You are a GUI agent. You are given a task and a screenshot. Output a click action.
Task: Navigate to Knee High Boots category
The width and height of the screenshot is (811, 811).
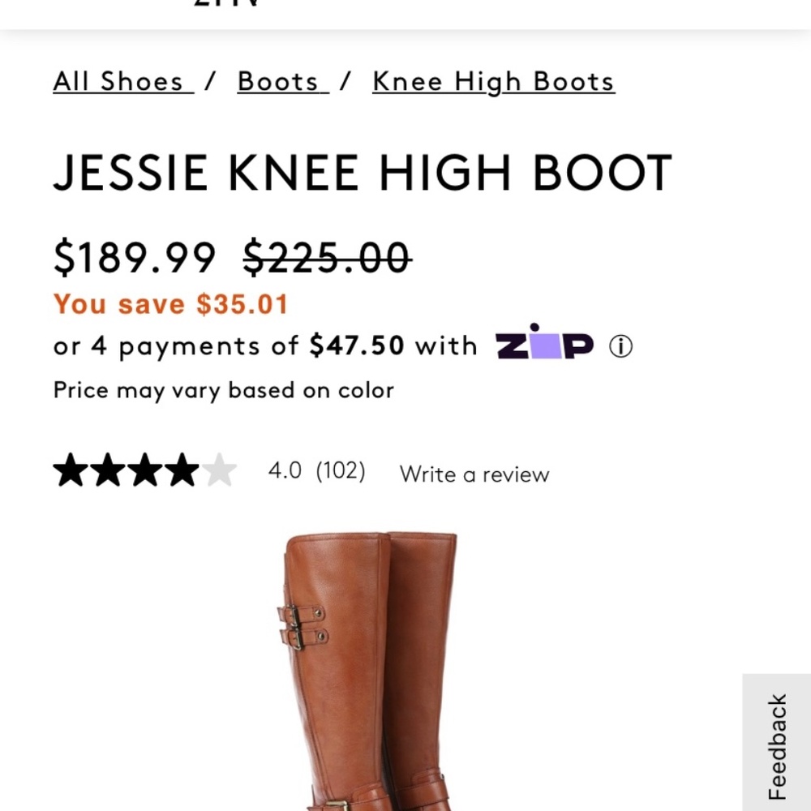tap(492, 81)
